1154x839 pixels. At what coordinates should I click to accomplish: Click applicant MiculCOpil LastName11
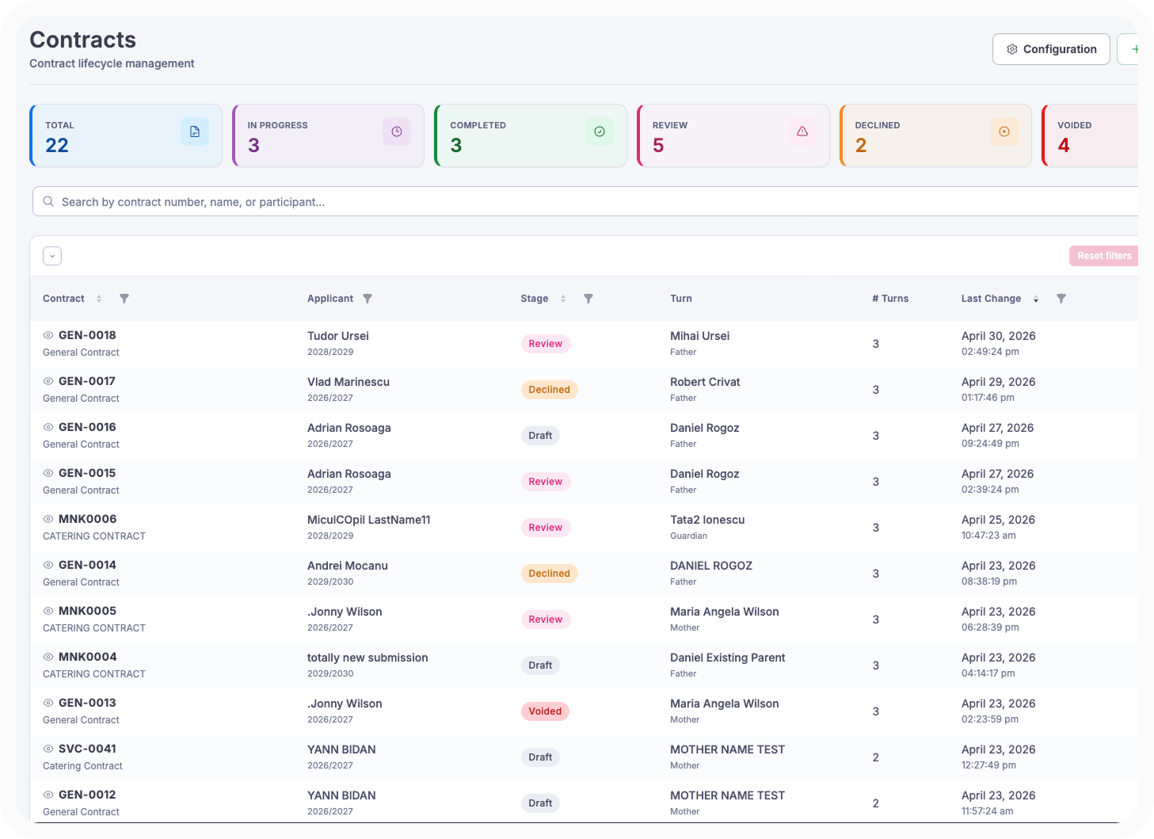[x=369, y=520]
